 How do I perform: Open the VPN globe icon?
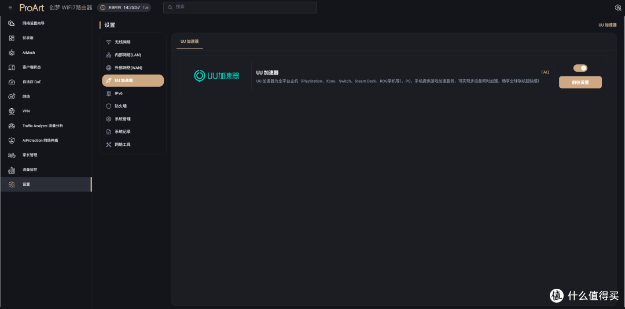pyautogui.click(x=12, y=111)
